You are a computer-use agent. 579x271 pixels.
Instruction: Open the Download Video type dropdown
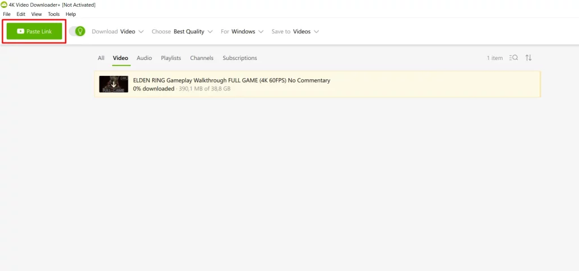point(118,32)
